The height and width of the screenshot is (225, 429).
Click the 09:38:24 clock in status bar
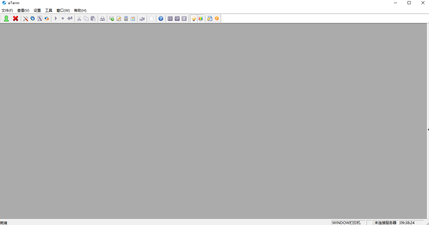point(407,223)
